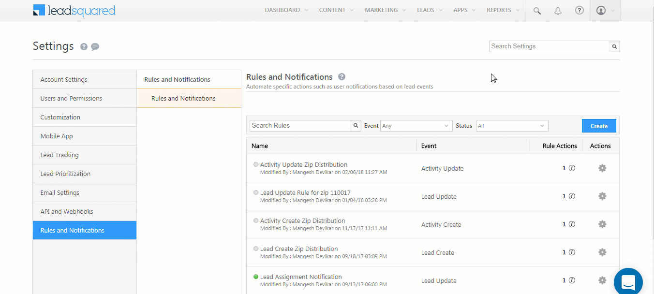Image resolution: width=654 pixels, height=294 pixels.
Task: Click the help icon beside Settings heading
Action: [x=83, y=46]
